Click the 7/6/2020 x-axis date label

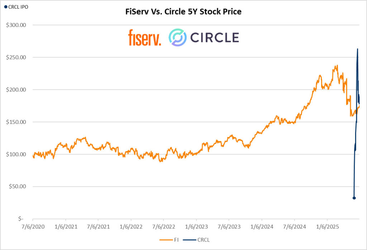click(x=33, y=227)
